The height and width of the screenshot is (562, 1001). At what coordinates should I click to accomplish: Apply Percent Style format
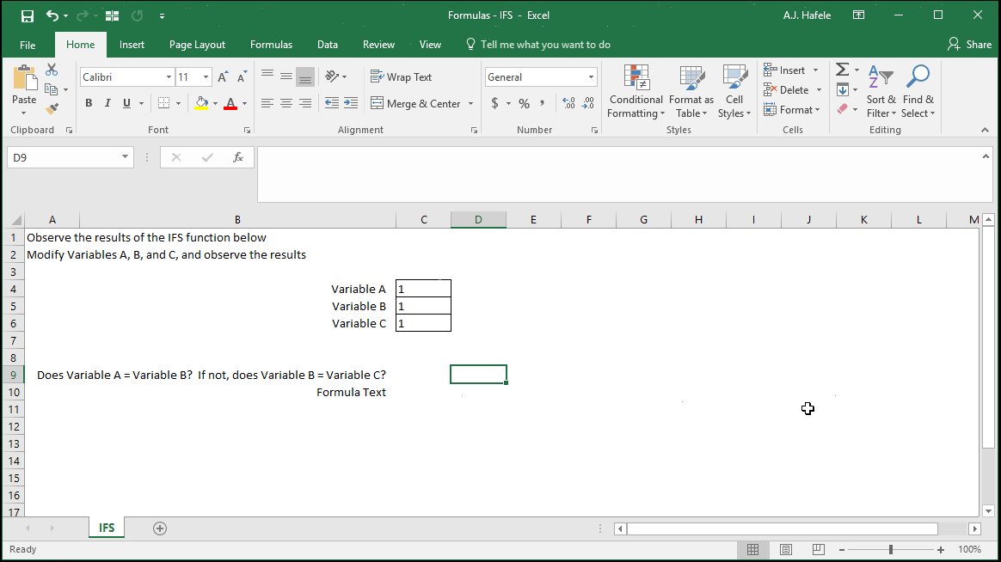pyautogui.click(x=524, y=103)
